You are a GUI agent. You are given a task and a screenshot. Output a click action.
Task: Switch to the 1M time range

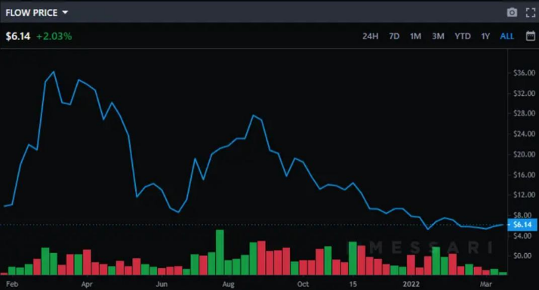pos(415,36)
